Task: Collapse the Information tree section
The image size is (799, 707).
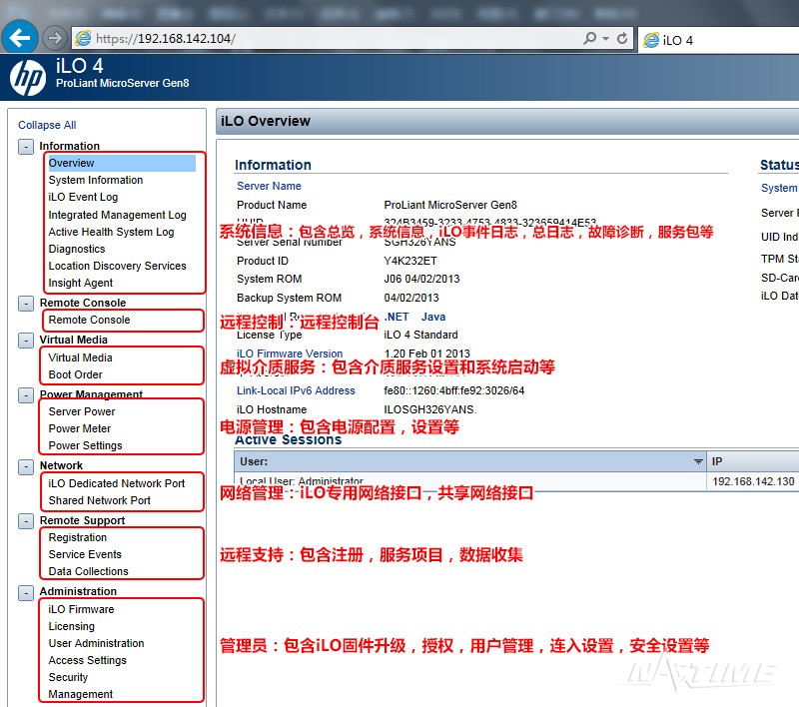Action: point(26,147)
